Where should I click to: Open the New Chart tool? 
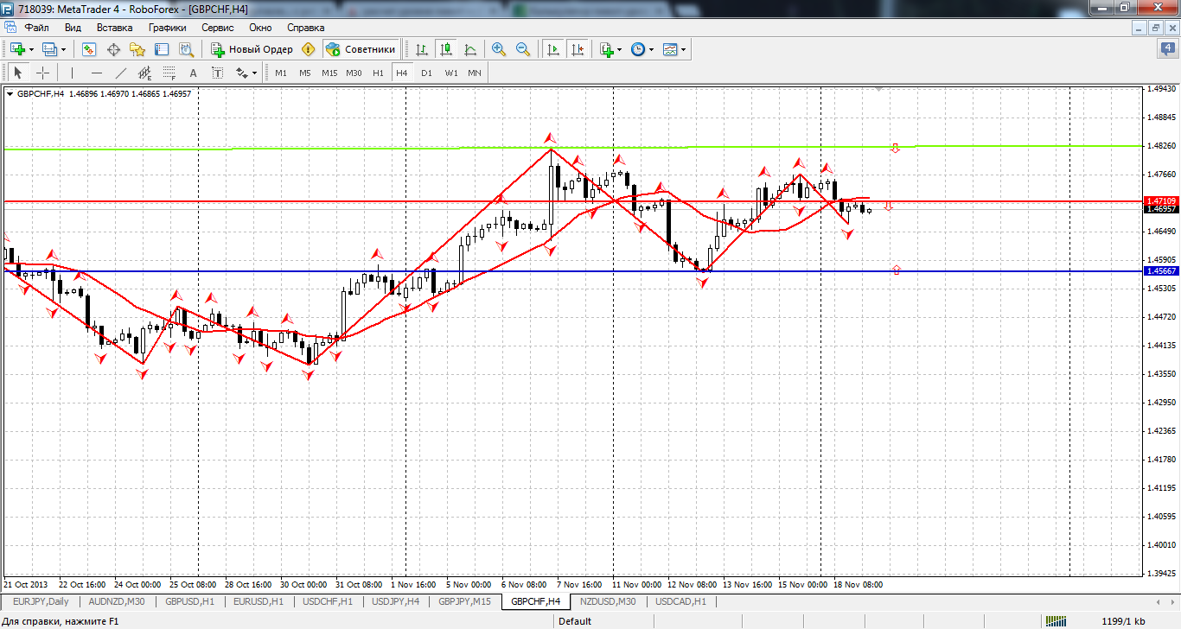[16, 49]
